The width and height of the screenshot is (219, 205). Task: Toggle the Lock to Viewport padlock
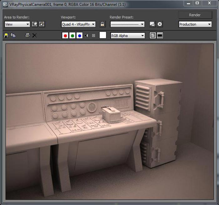102,24
